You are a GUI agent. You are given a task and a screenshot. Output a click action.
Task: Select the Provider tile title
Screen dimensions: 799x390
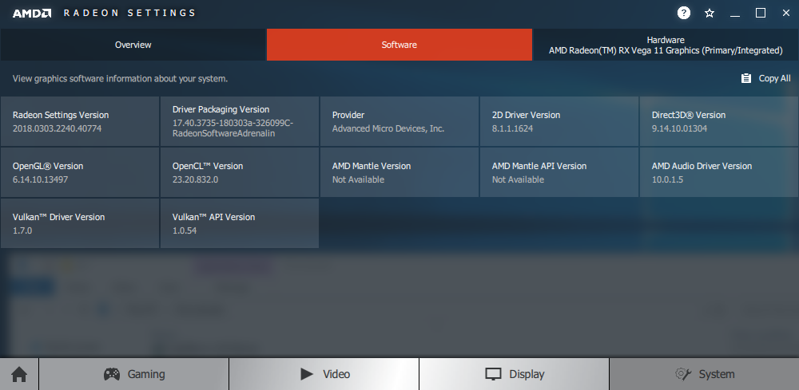pyautogui.click(x=348, y=115)
